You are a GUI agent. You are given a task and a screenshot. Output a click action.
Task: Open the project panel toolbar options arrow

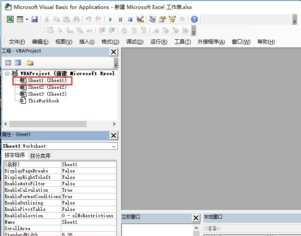pos(116,63)
